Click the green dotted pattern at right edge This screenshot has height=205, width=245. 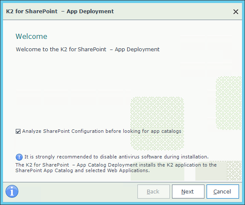click(x=229, y=103)
